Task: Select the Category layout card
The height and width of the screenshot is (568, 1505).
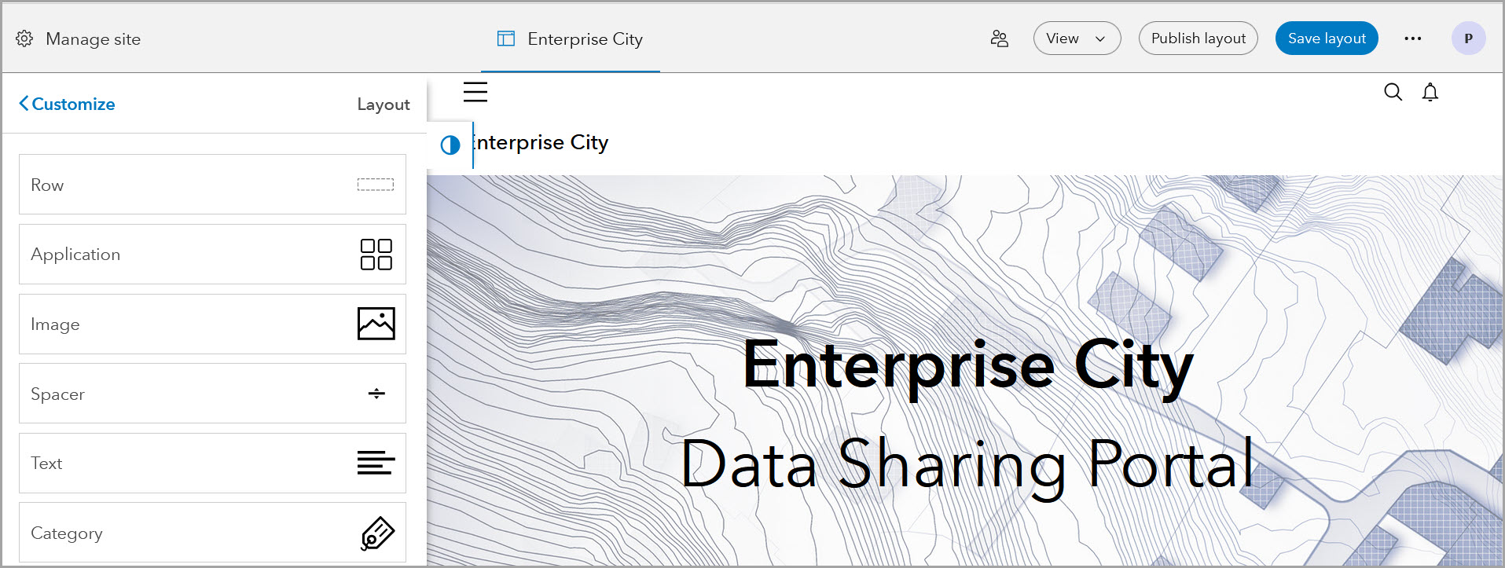Action: tap(212, 533)
